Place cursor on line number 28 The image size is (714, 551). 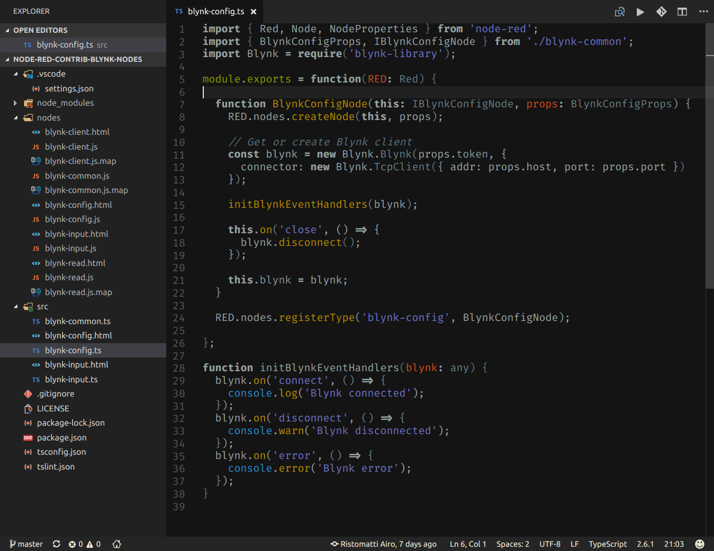coord(179,368)
